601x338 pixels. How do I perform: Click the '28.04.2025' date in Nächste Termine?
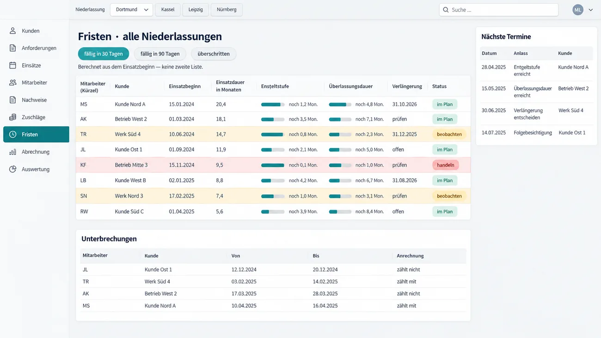tap(494, 67)
